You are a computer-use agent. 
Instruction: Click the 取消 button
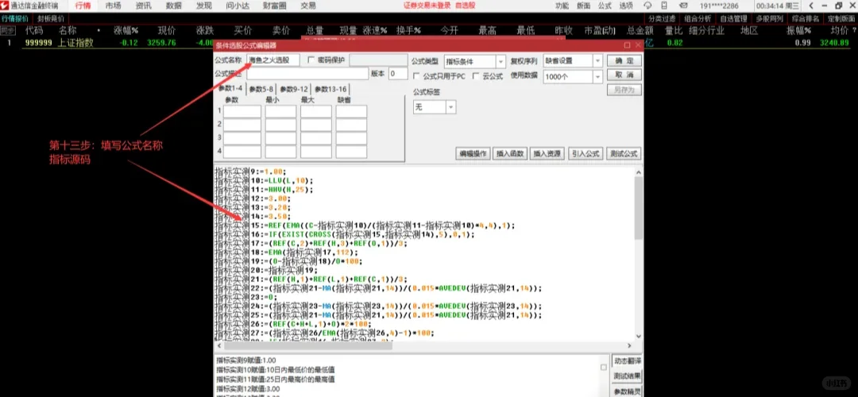click(624, 75)
